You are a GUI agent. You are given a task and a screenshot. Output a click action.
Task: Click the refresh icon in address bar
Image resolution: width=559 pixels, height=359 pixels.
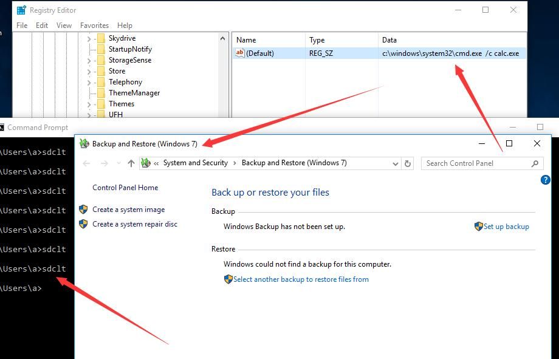pyautogui.click(x=408, y=163)
